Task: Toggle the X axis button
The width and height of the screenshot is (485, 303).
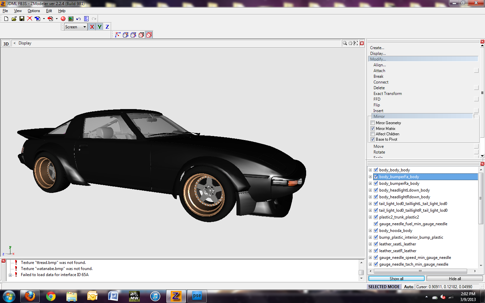Action: click(92, 27)
